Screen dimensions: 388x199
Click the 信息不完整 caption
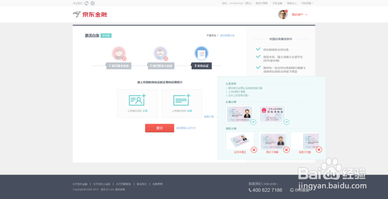[305, 152]
